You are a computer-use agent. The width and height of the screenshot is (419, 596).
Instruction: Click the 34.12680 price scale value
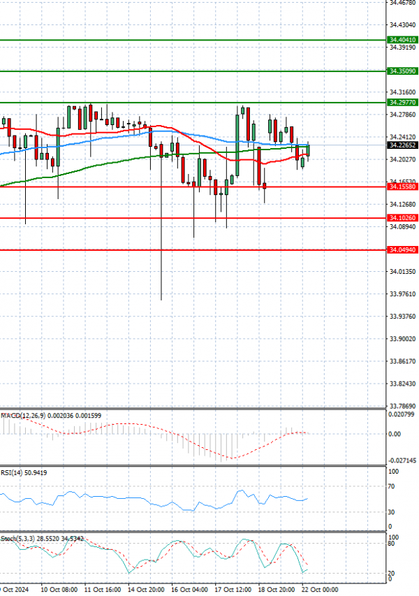coord(403,204)
